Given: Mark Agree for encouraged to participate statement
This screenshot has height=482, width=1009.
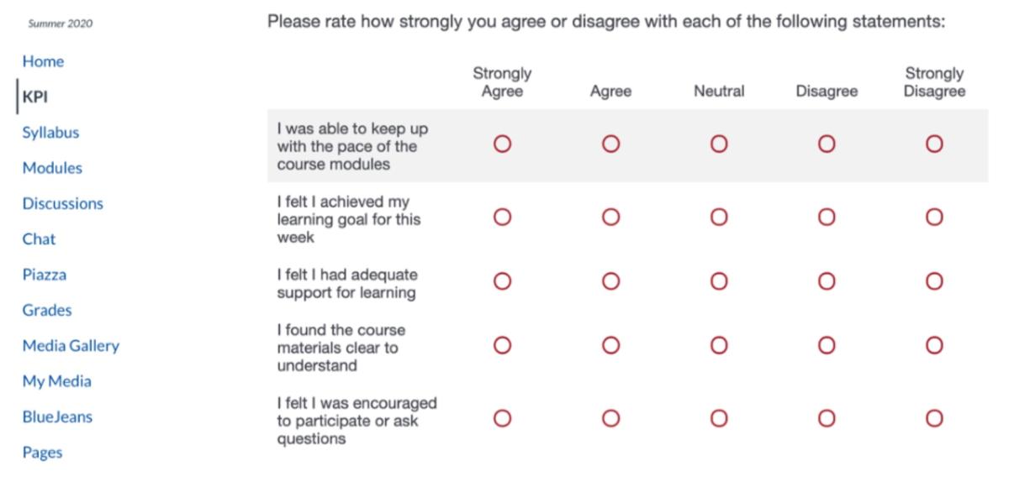Looking at the screenshot, I should click(x=610, y=417).
